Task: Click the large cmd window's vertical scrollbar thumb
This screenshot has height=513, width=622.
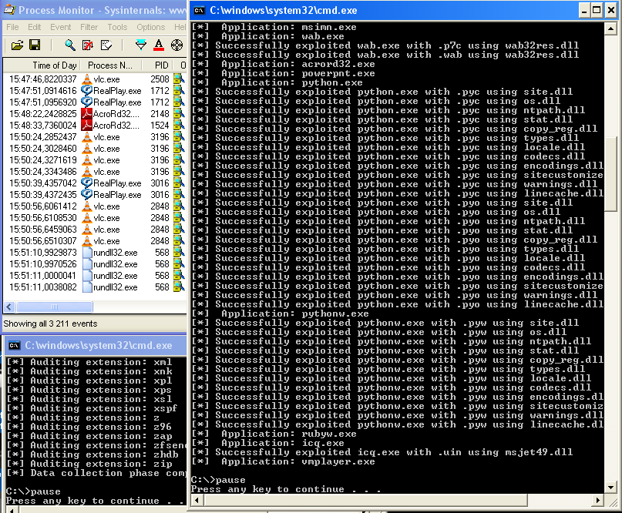Action: (610, 174)
